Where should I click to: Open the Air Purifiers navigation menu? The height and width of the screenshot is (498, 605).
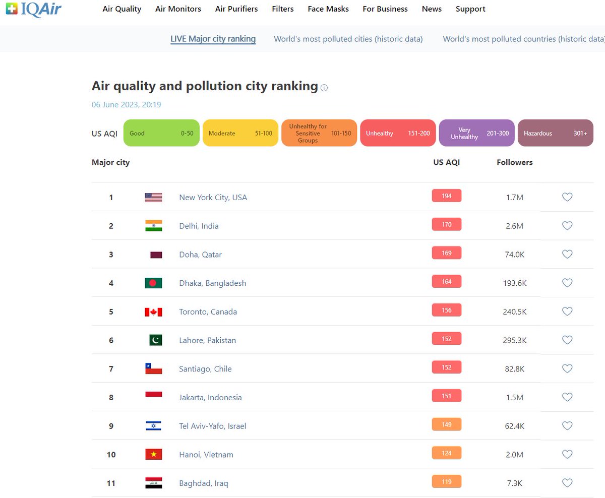(236, 9)
